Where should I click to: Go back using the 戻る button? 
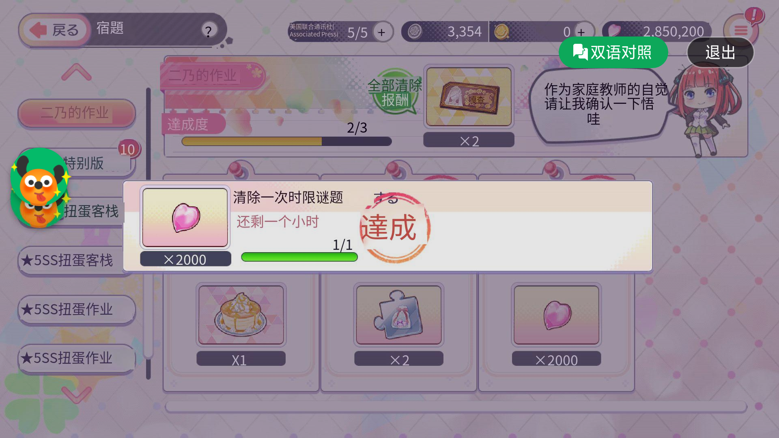tap(54, 30)
